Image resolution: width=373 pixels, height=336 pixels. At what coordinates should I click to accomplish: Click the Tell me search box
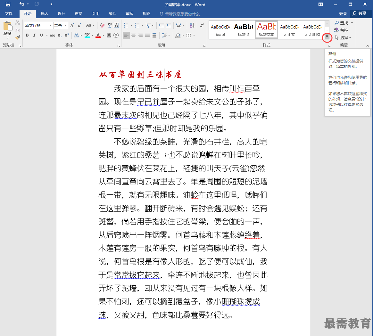coord(181,14)
